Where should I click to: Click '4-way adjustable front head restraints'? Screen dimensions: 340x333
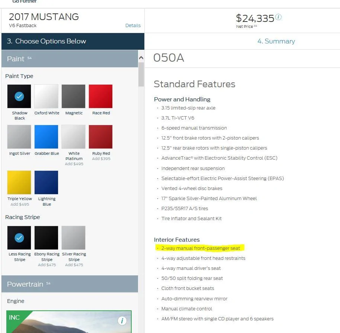(x=203, y=258)
